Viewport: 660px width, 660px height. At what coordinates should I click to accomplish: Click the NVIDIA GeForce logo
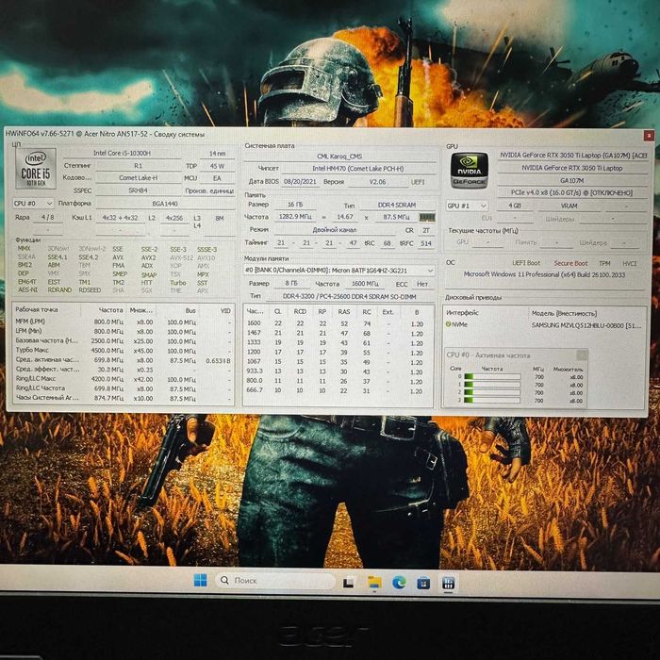coord(470,171)
